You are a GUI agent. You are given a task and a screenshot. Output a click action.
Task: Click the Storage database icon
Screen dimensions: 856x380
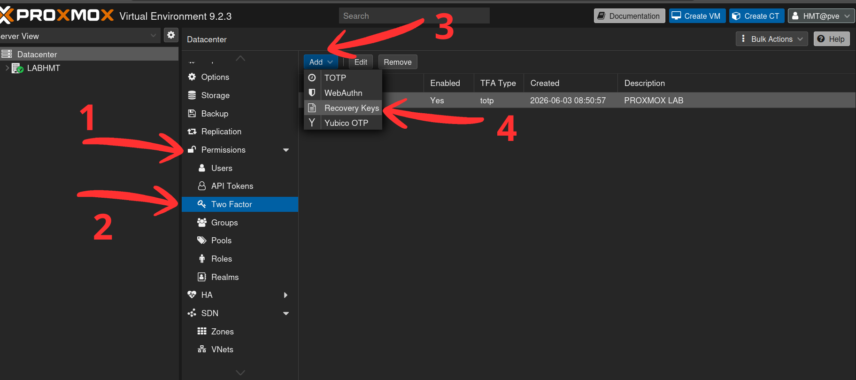(192, 95)
